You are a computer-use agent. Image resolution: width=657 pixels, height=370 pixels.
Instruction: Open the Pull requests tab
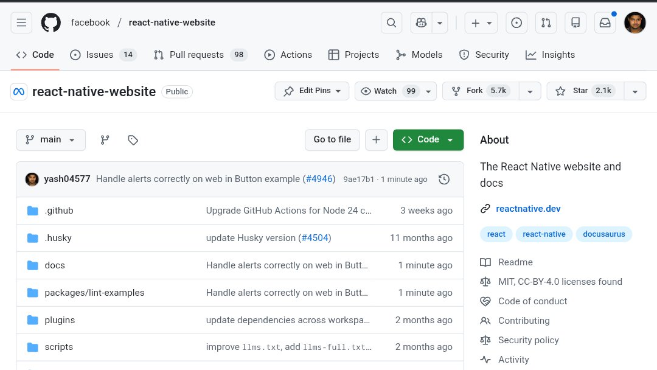coord(201,55)
